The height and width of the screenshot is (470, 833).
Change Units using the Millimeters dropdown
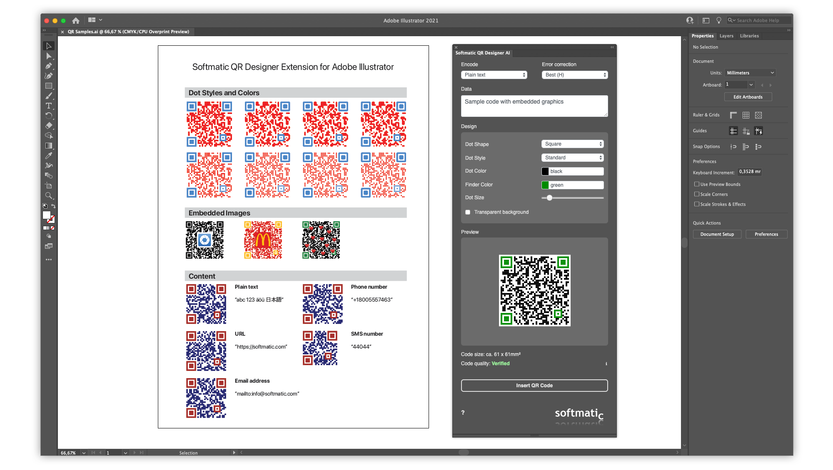pyautogui.click(x=750, y=72)
